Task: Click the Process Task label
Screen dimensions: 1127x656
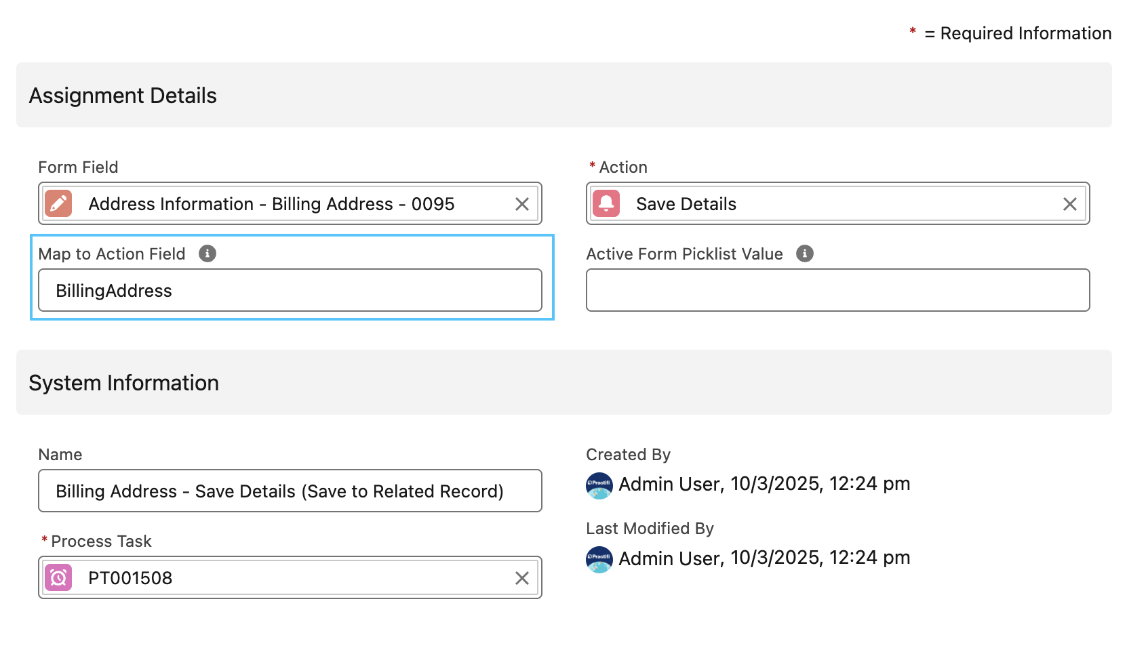Action: 101,541
